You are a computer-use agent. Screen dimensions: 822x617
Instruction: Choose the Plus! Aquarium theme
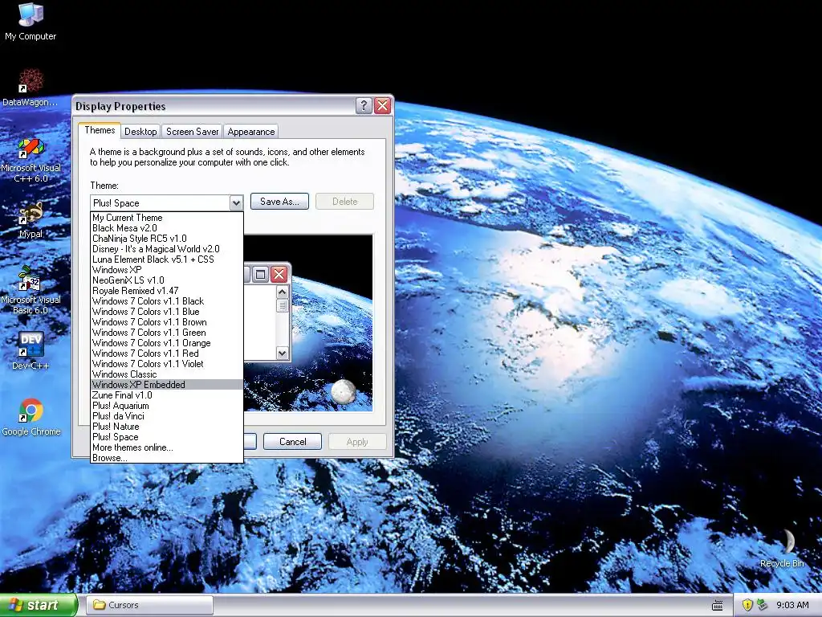click(x=167, y=406)
